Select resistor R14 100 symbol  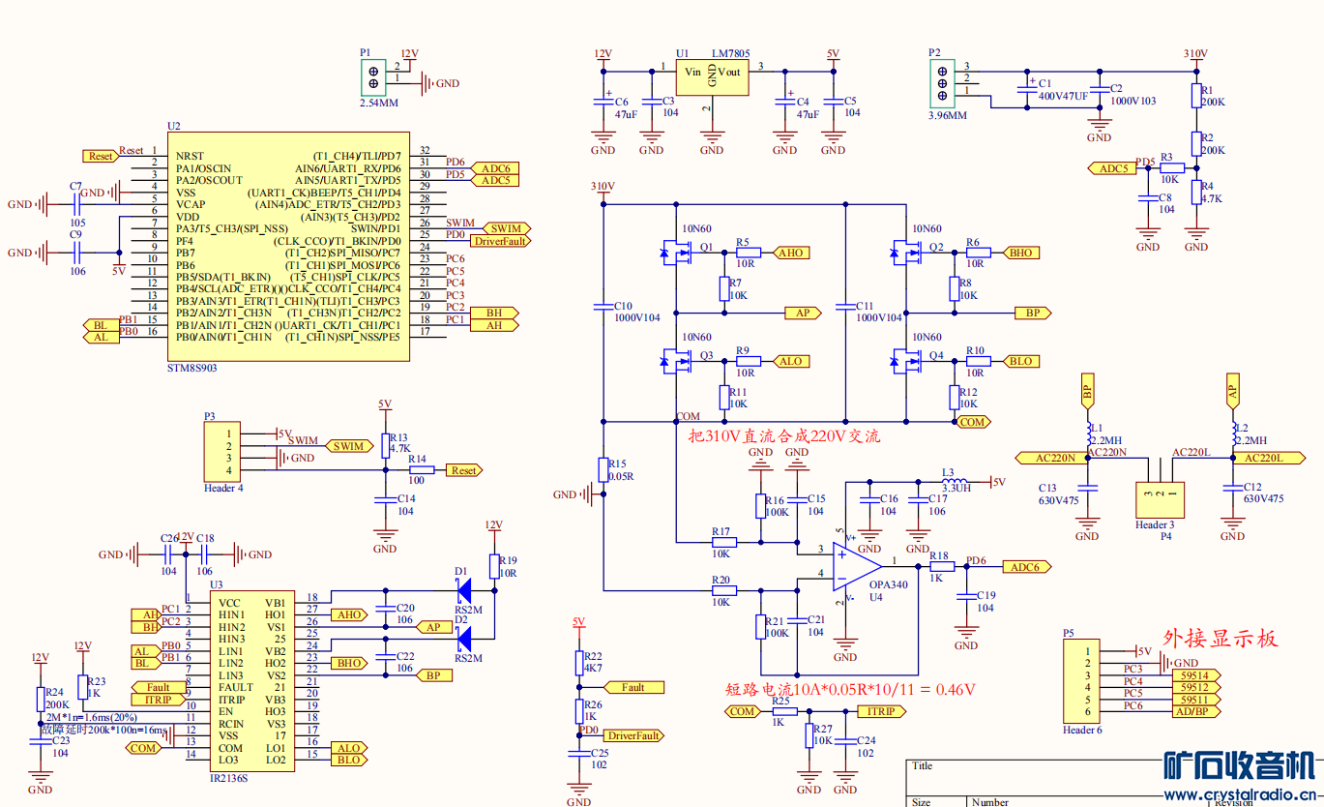422,470
